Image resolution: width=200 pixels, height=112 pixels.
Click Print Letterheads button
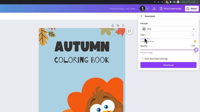171,9
